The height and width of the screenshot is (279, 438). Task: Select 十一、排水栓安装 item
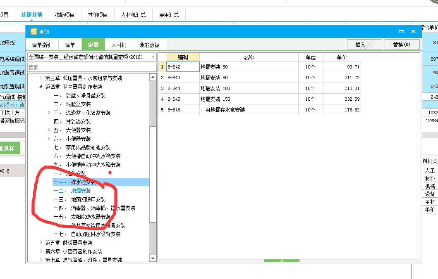click(101, 182)
